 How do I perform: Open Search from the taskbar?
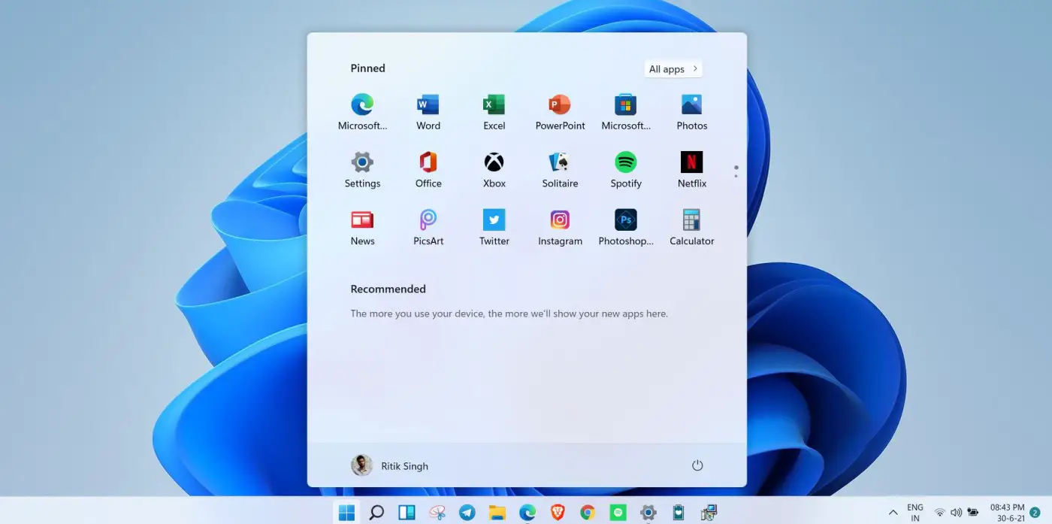point(376,513)
